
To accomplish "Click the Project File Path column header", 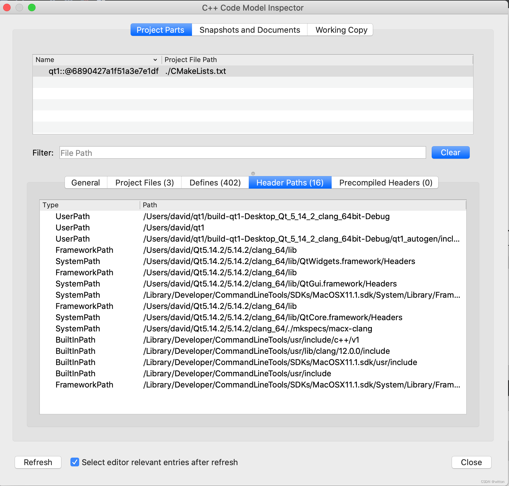I will (190, 60).
